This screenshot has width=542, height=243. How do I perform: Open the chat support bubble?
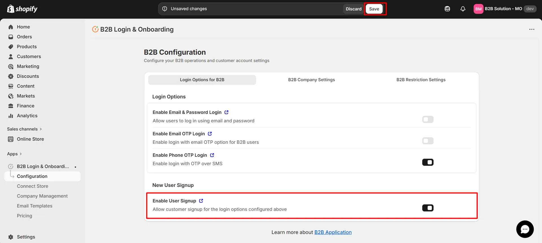coord(525,229)
